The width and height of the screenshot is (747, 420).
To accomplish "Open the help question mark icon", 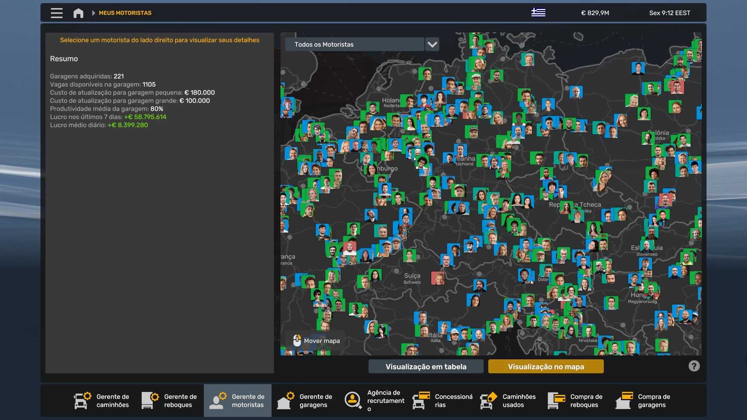I will pos(694,366).
